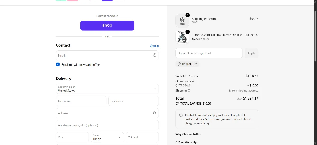
Task: Click the First name field
Action: [81, 101]
